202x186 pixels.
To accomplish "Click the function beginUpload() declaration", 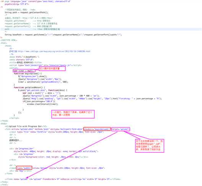I will (x=28, y=74).
